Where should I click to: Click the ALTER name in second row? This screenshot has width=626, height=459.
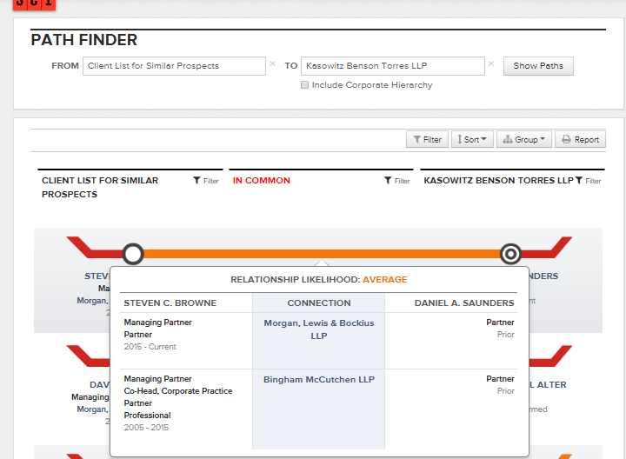(x=551, y=385)
